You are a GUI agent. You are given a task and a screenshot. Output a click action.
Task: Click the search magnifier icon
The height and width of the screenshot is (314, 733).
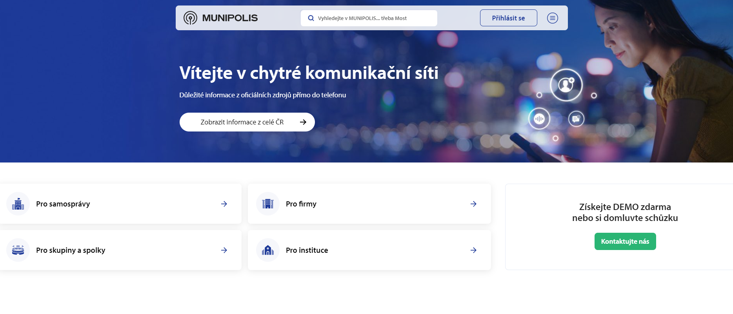[x=311, y=18]
